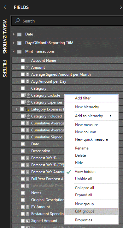Open the vertical Visualizations pane tab
The height and width of the screenshot is (228, 123).
point(5,36)
